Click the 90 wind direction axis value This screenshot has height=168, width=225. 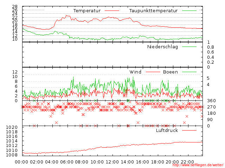[x=210, y=120]
